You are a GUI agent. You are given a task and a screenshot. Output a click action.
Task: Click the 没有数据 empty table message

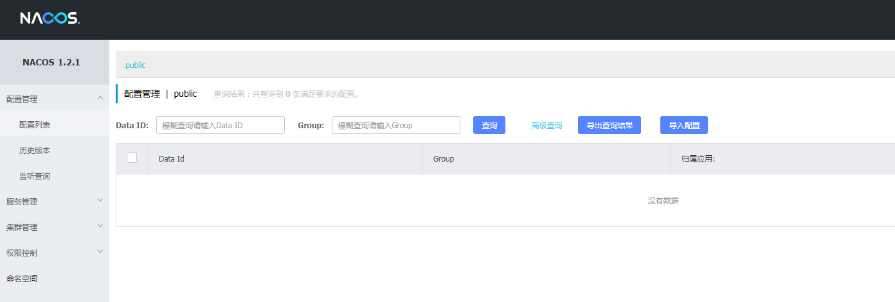tap(663, 201)
